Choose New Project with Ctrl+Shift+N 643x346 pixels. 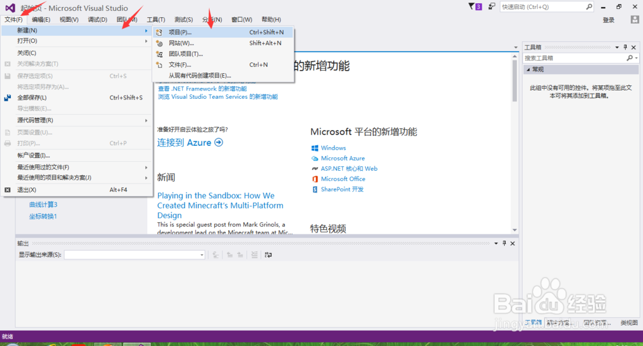(223, 32)
